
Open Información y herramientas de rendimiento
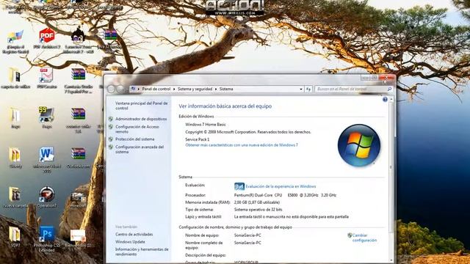[142, 252]
